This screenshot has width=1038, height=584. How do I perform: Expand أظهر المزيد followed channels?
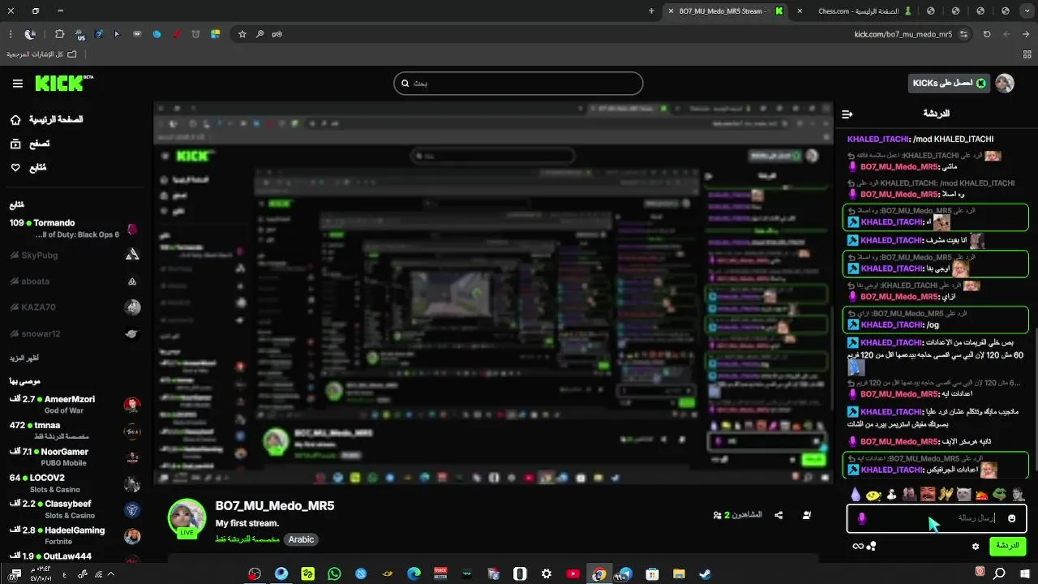click(24, 358)
